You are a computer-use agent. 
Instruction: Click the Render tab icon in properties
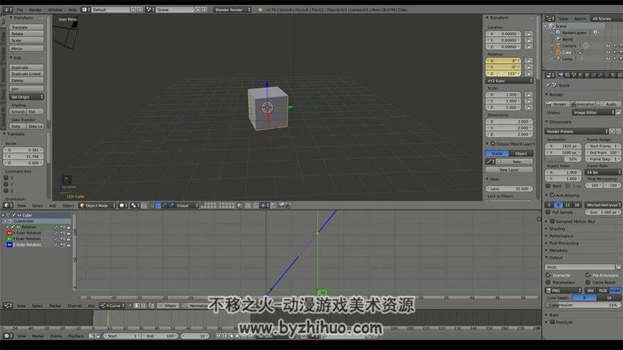click(561, 75)
